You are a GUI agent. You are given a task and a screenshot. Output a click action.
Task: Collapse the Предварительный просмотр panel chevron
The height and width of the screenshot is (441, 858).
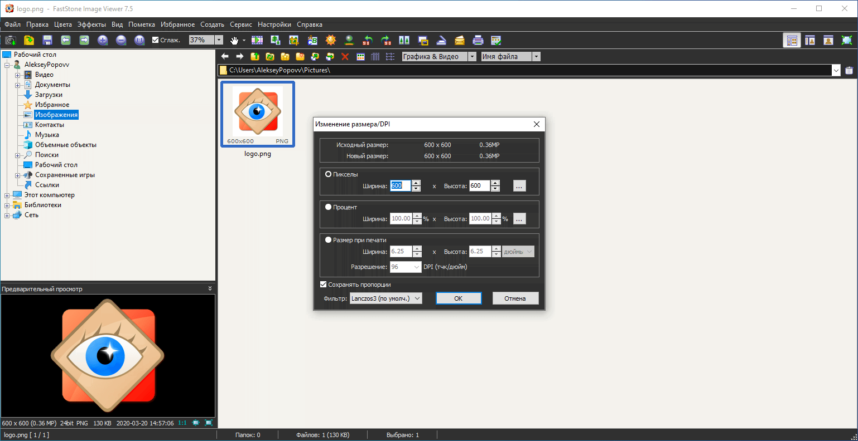coord(210,288)
